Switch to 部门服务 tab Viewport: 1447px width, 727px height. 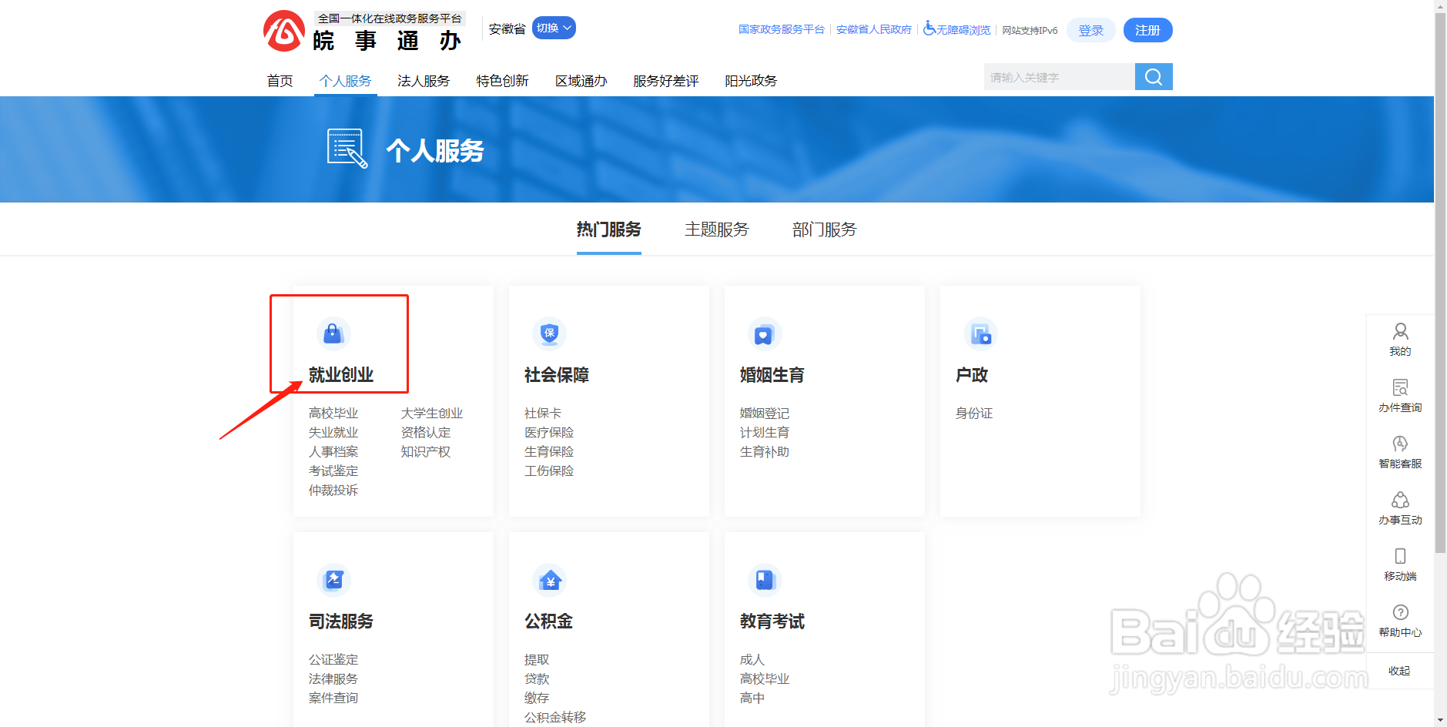[x=824, y=229]
